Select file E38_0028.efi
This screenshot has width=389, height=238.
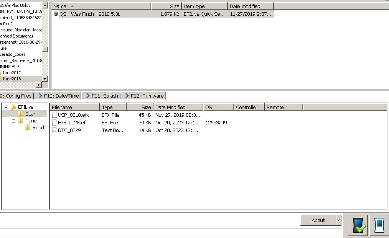tap(72, 123)
